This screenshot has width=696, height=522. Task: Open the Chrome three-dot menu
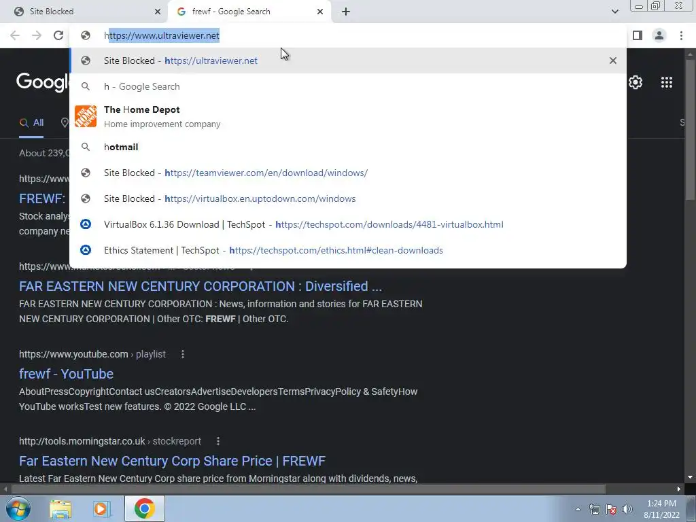[x=681, y=35]
